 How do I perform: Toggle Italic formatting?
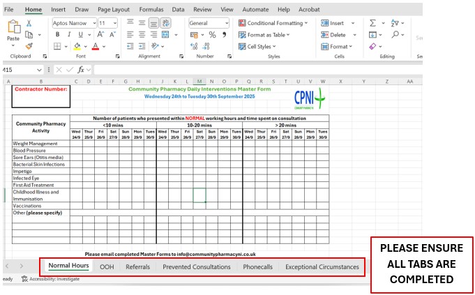point(68,34)
